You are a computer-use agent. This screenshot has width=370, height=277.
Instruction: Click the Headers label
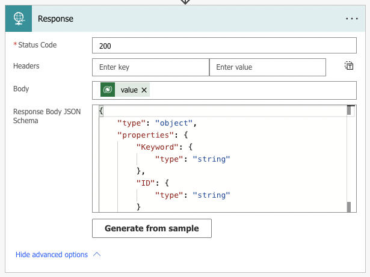pos(26,65)
